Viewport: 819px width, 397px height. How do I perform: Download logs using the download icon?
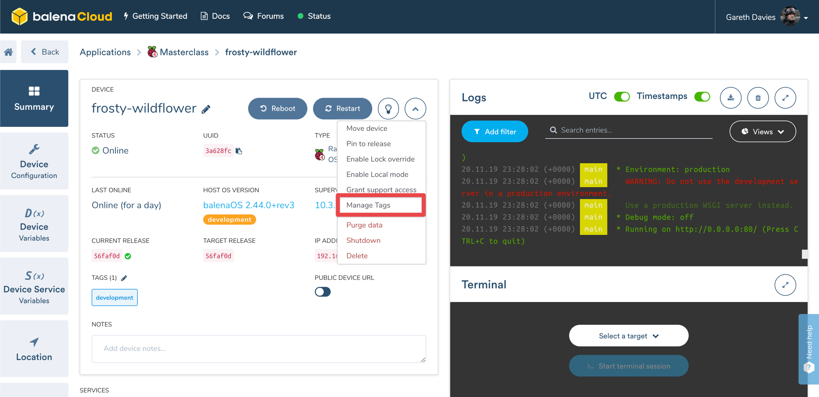[x=730, y=97]
